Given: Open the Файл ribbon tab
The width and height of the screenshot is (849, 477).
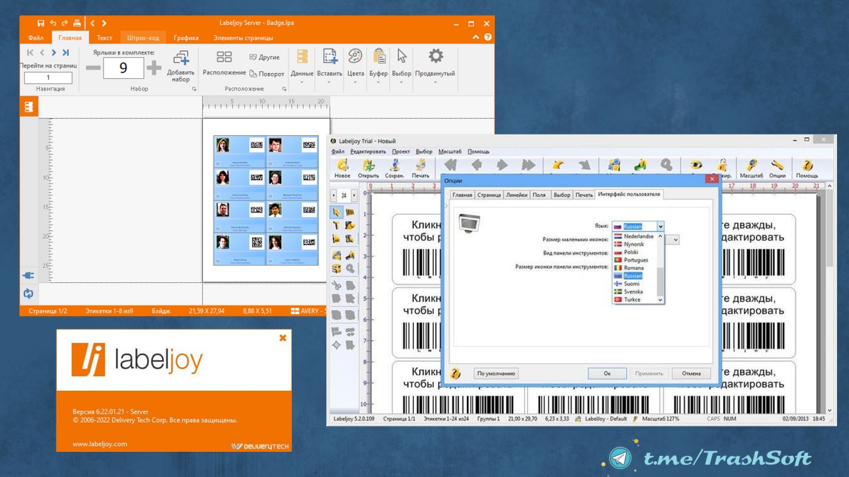Looking at the screenshot, I should [36, 38].
